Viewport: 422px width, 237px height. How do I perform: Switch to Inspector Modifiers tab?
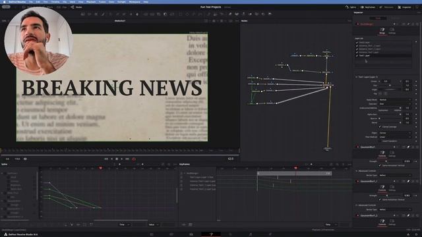(395, 18)
